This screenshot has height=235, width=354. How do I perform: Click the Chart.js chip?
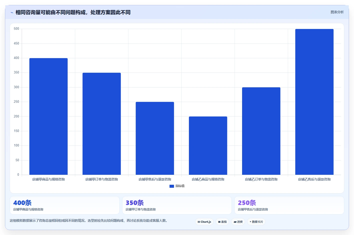click(x=204, y=222)
